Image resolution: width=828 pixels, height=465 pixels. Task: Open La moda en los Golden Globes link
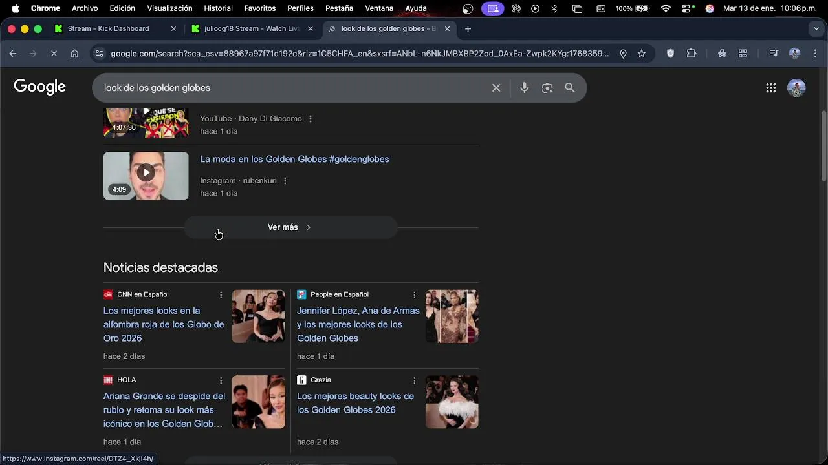pyautogui.click(x=294, y=159)
